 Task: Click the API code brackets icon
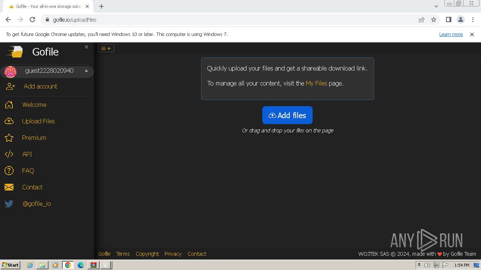(x=9, y=154)
